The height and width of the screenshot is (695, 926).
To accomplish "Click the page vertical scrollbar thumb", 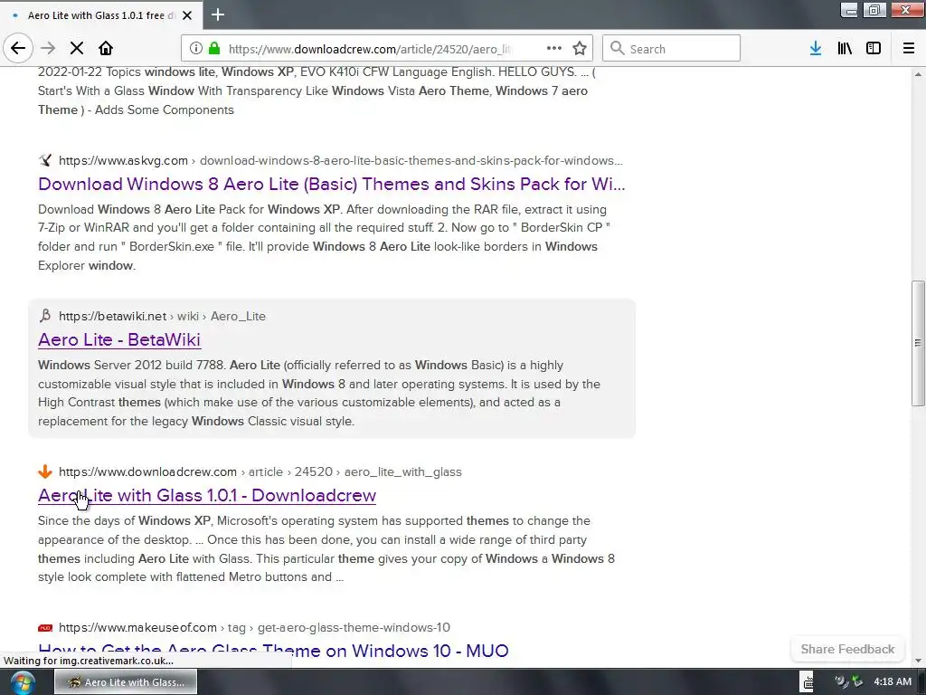I will tap(918, 343).
